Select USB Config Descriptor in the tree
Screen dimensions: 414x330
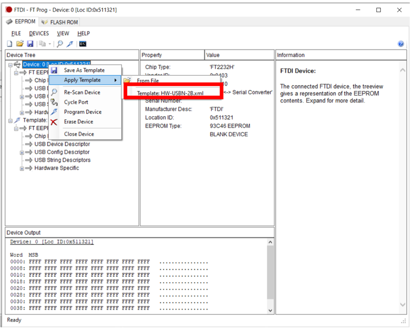[x=62, y=152]
